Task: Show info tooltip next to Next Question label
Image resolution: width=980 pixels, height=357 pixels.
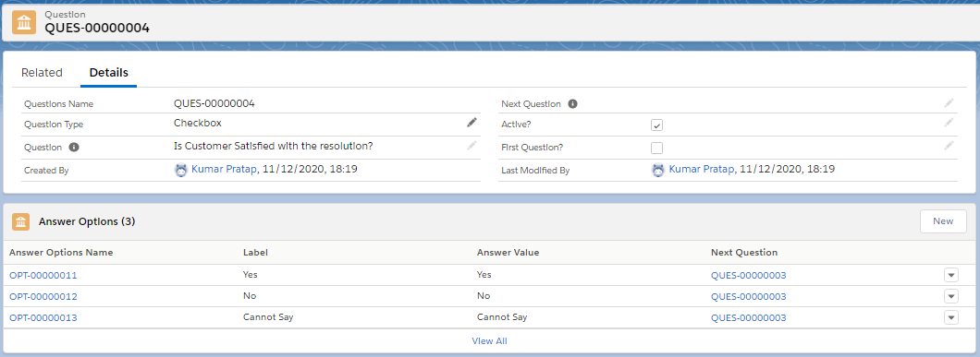Action: coord(572,103)
